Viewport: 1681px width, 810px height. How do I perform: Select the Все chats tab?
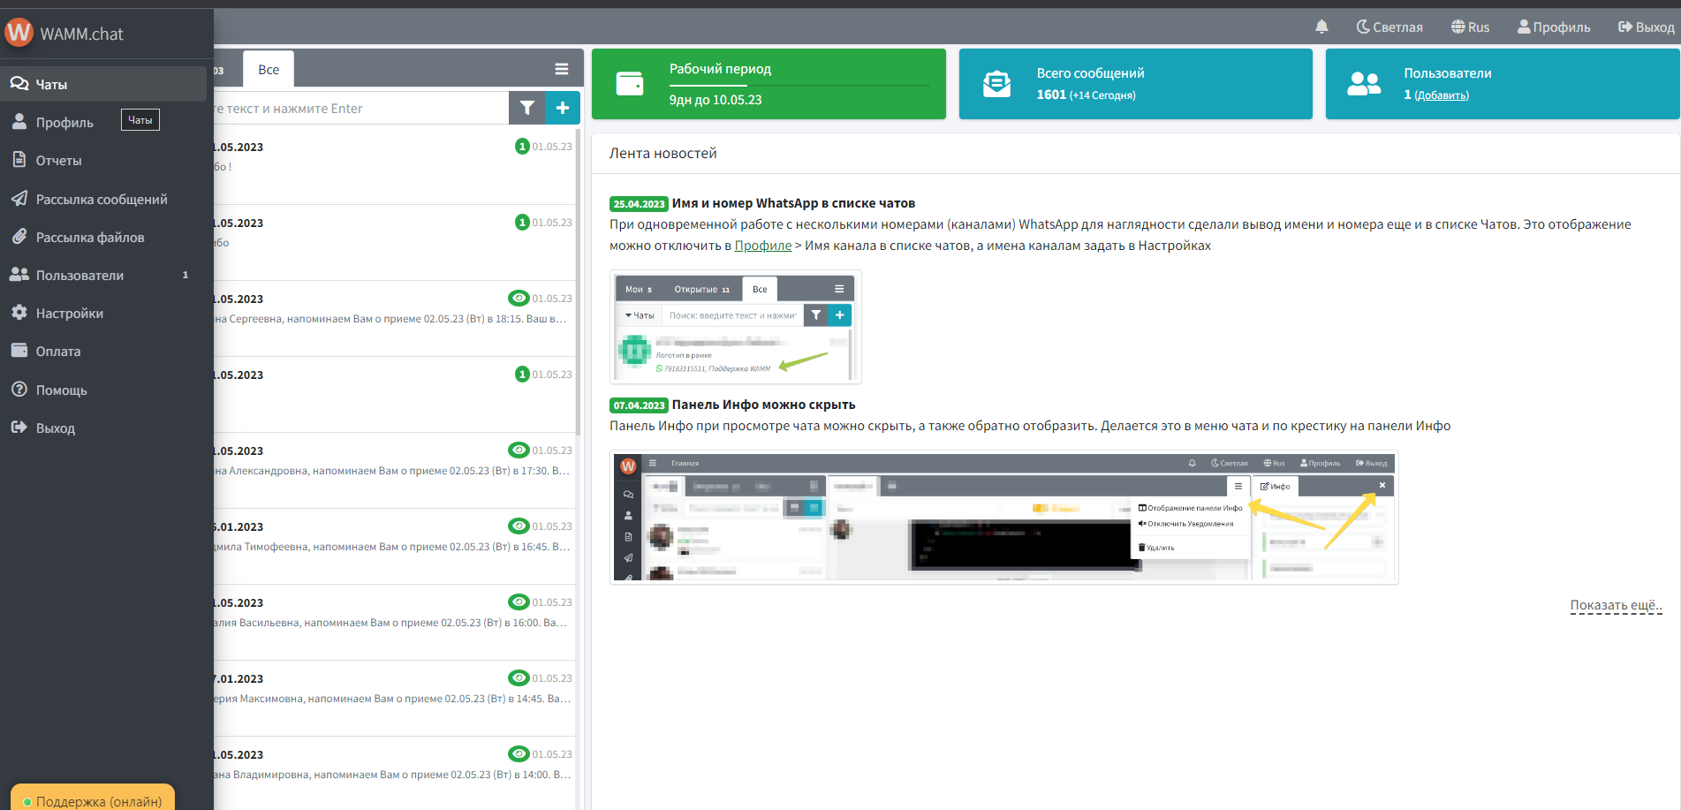tap(269, 70)
